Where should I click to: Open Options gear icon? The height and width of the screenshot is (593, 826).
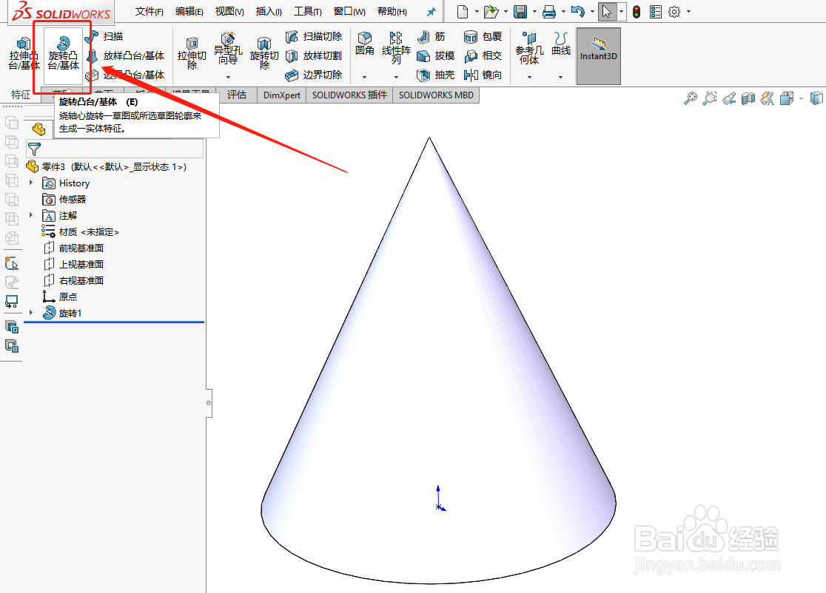pyautogui.click(x=674, y=12)
